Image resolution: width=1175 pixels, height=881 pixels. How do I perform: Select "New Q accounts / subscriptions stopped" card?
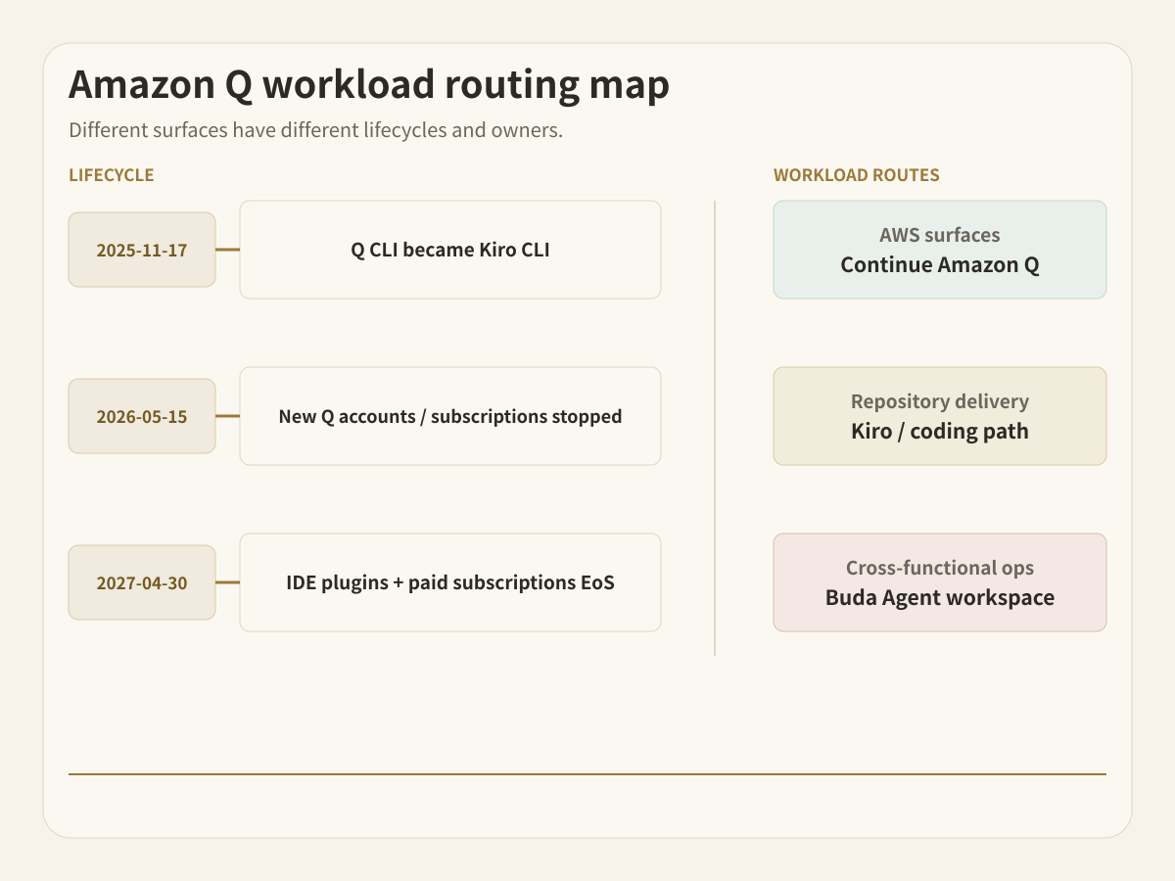[450, 416]
